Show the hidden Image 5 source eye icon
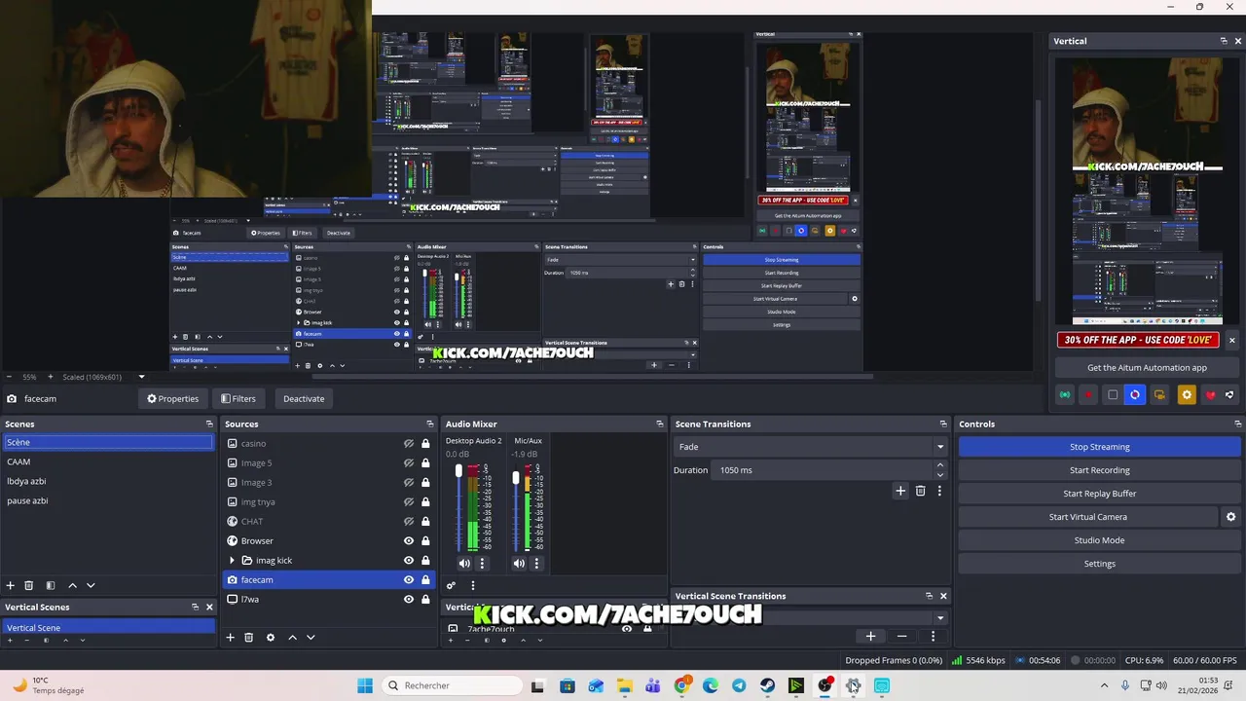Screen dimensions: 1246x701 pos(409,462)
